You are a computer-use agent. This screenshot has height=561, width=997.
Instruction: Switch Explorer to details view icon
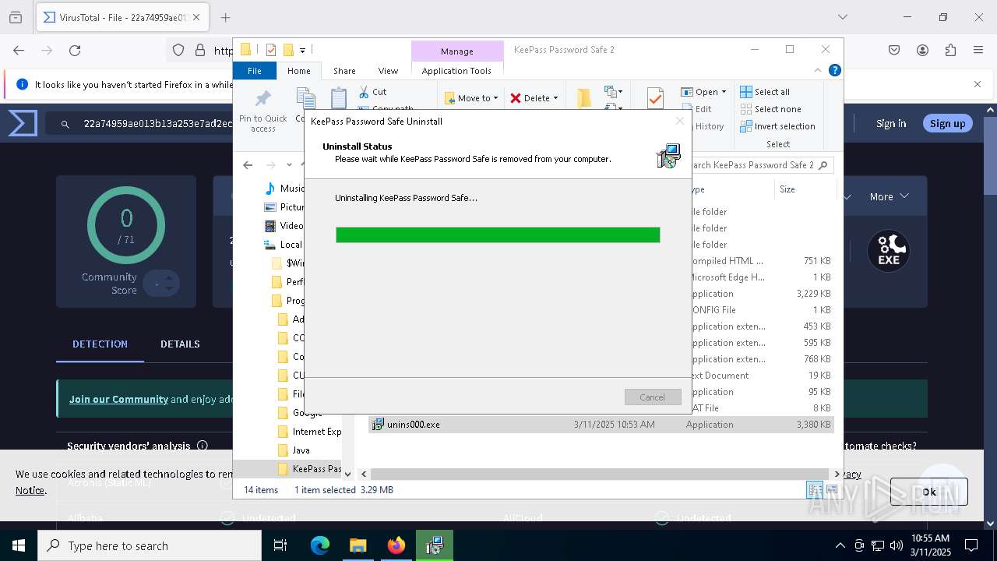pos(815,490)
